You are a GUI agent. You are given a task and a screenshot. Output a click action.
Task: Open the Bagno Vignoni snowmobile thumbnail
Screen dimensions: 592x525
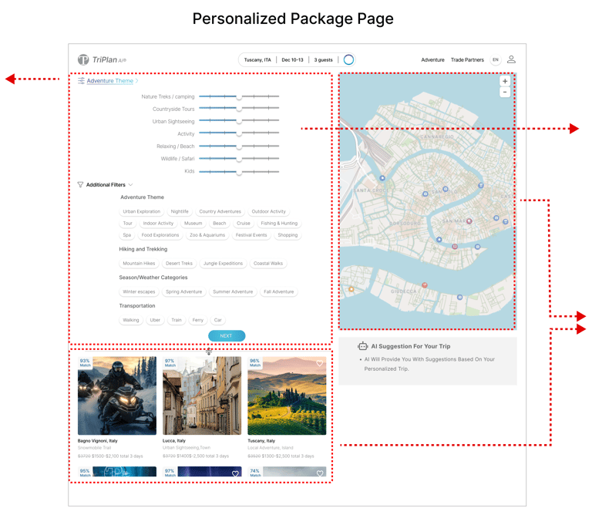click(117, 395)
